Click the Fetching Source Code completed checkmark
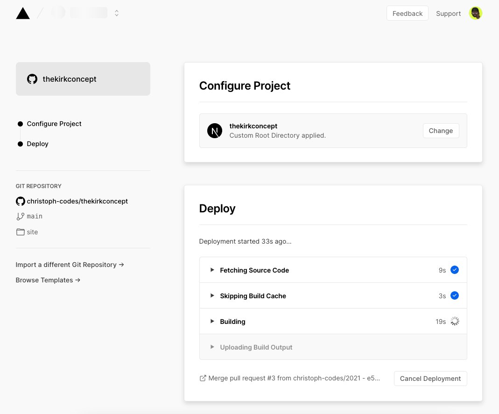Image resolution: width=499 pixels, height=414 pixels. click(x=455, y=270)
